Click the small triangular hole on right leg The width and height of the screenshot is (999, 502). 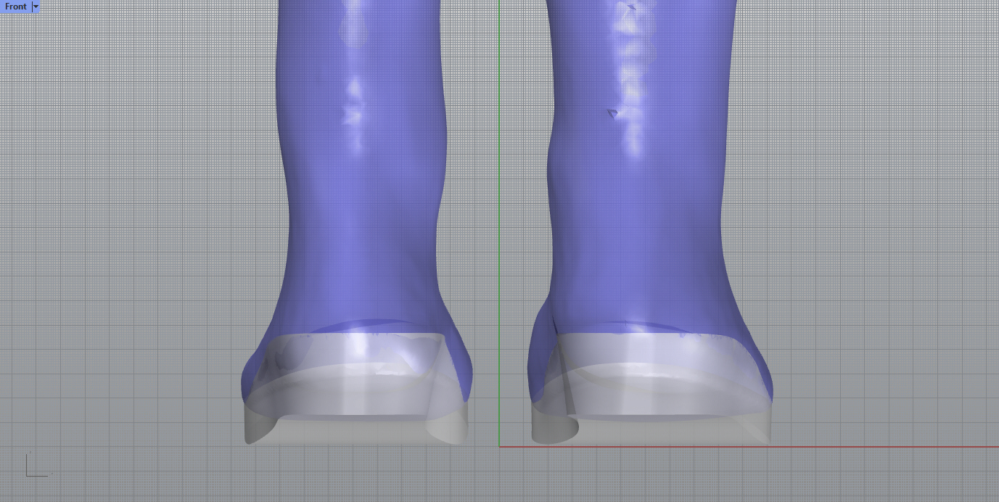[x=613, y=113]
